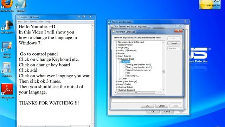225x127 pixels.
Task: Click Notepad vertical scroll up arrow
Action: (92, 25)
